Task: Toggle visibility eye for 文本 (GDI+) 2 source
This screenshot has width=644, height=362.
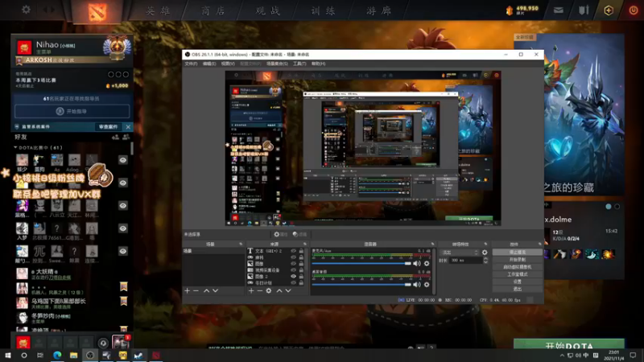Action: pyautogui.click(x=293, y=251)
